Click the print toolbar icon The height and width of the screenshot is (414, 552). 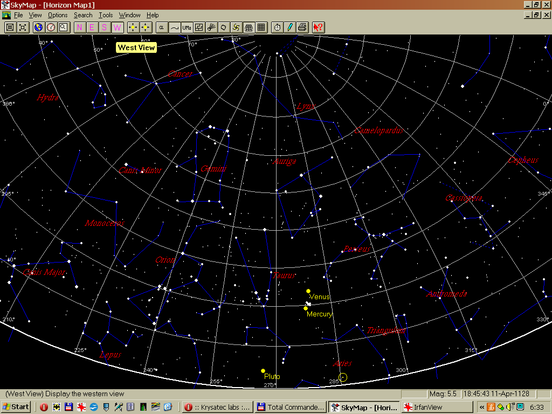[302, 27]
